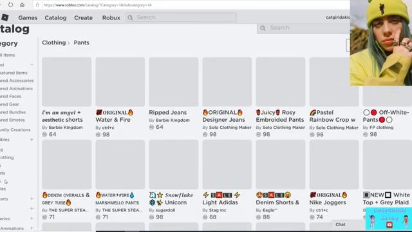Expand the Collectibles category plus icon
Viewport: 412px width, 232px height.
[x=32, y=139]
